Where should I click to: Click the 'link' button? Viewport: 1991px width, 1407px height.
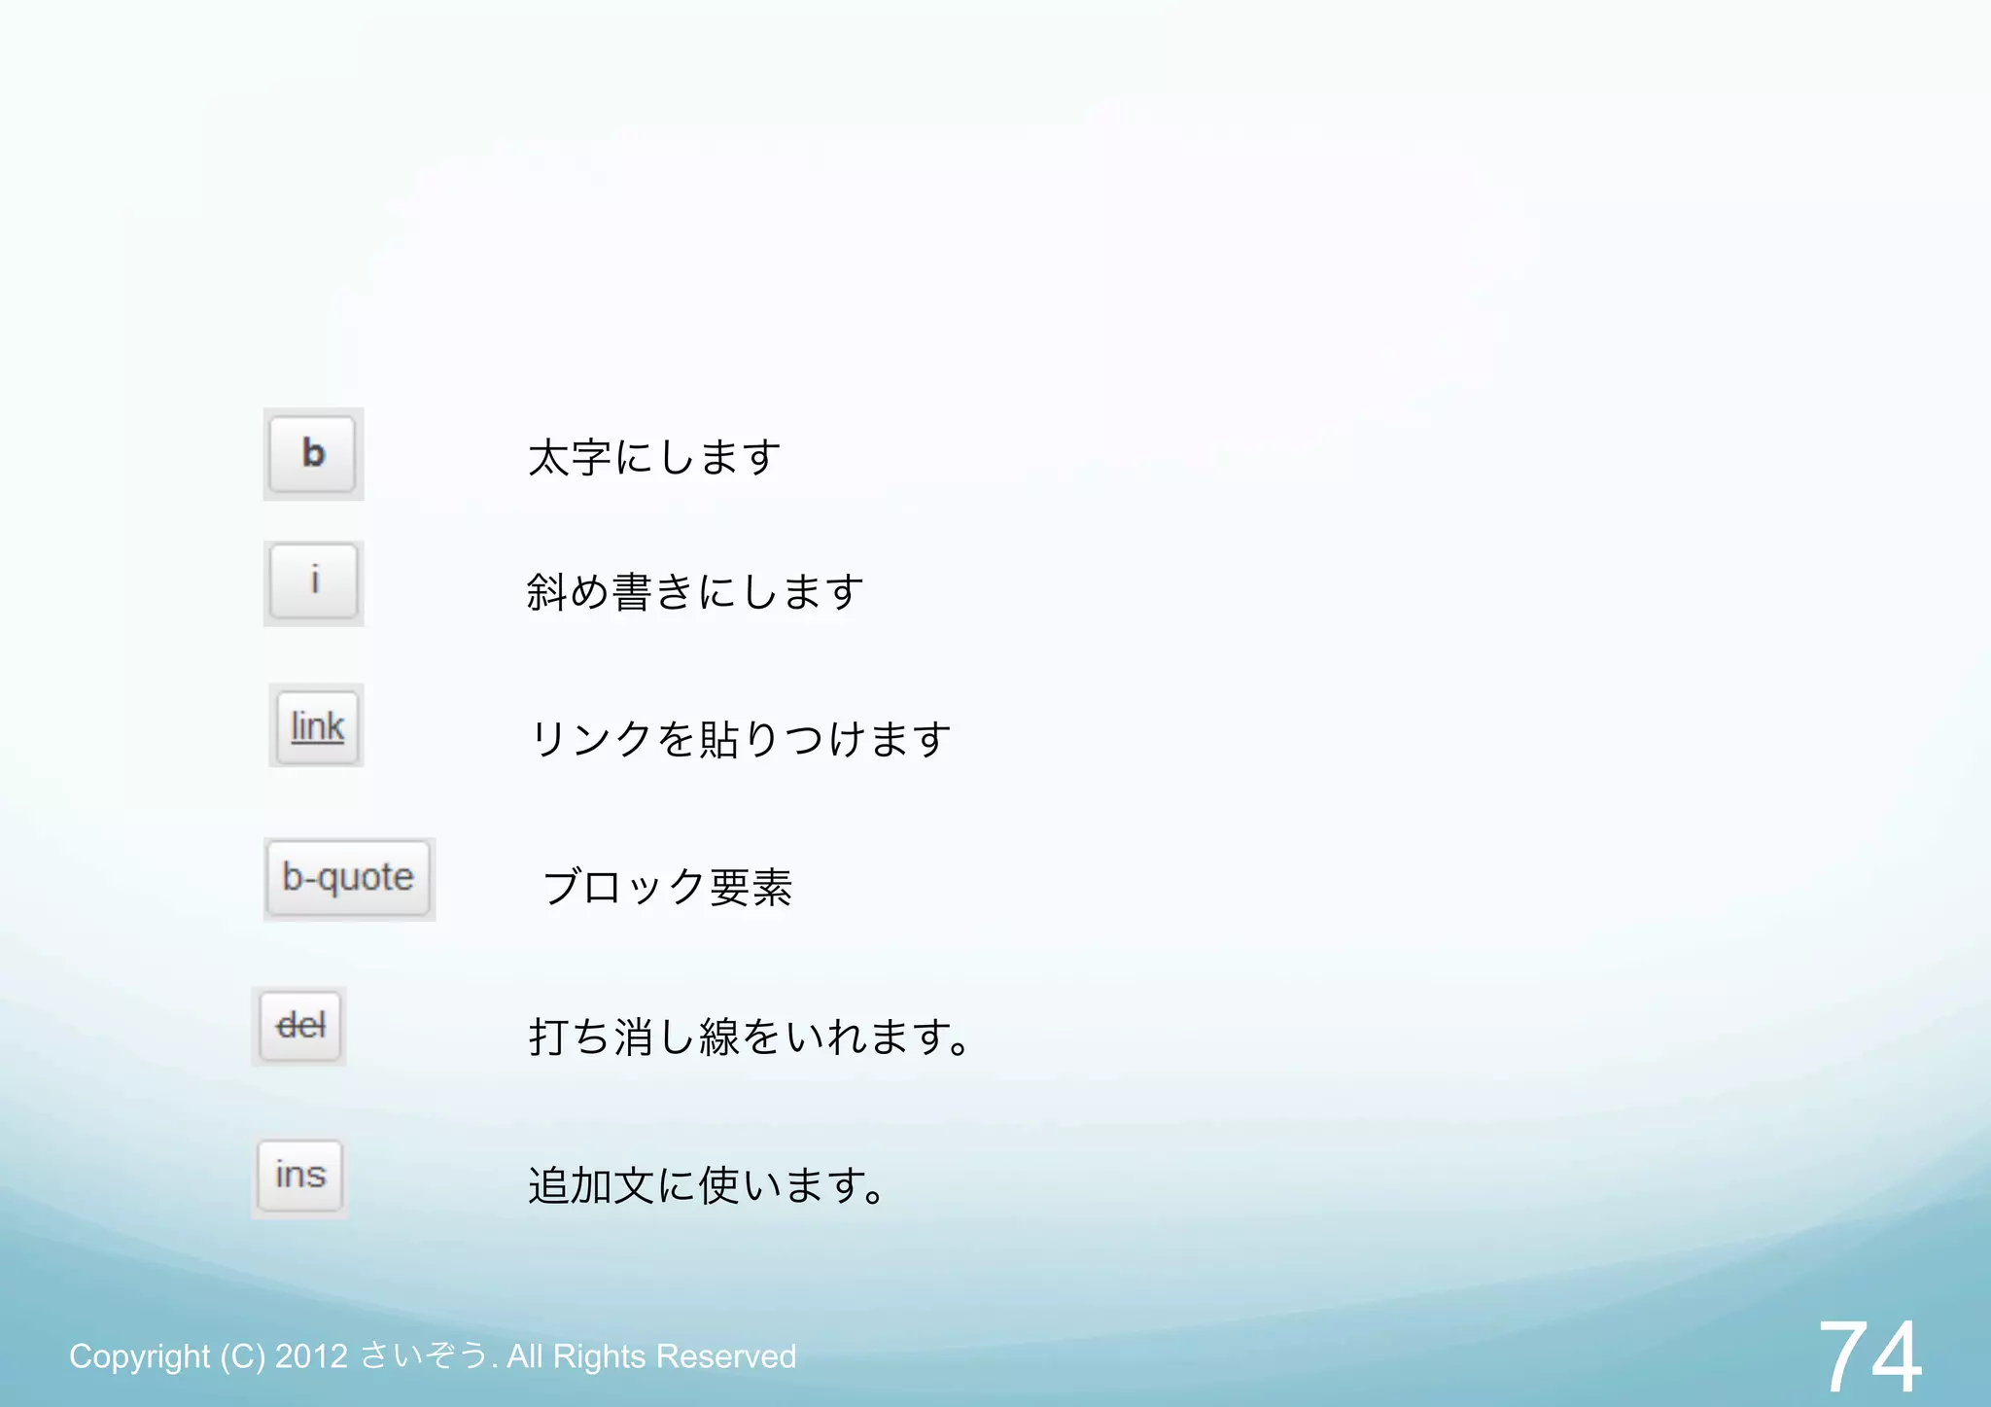point(317,726)
